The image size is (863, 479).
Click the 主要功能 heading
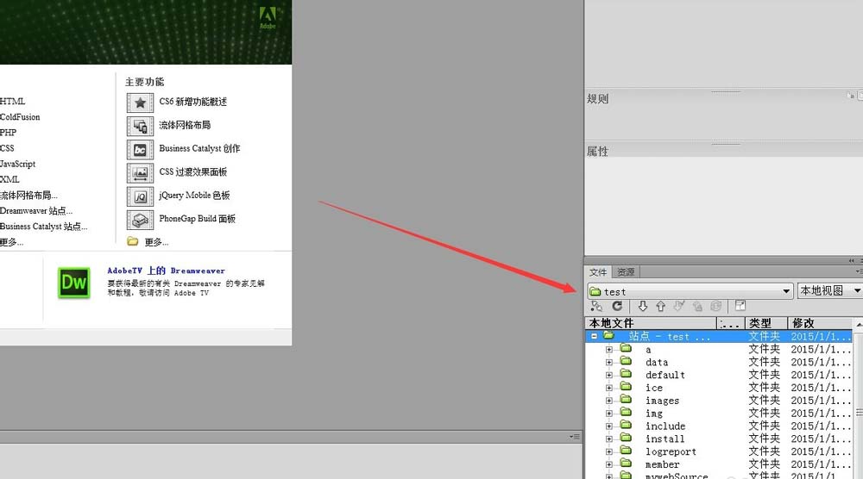[144, 82]
